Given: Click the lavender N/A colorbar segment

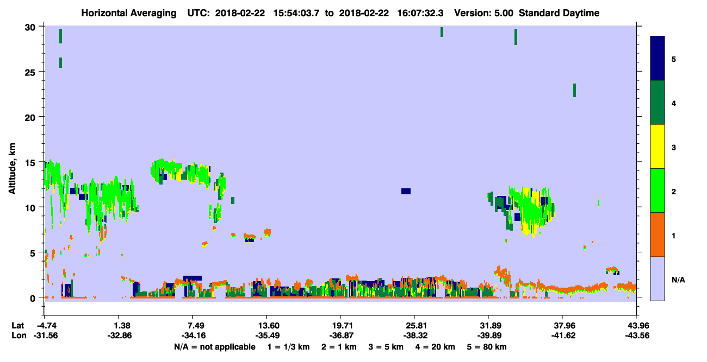Looking at the screenshot, I should [658, 278].
